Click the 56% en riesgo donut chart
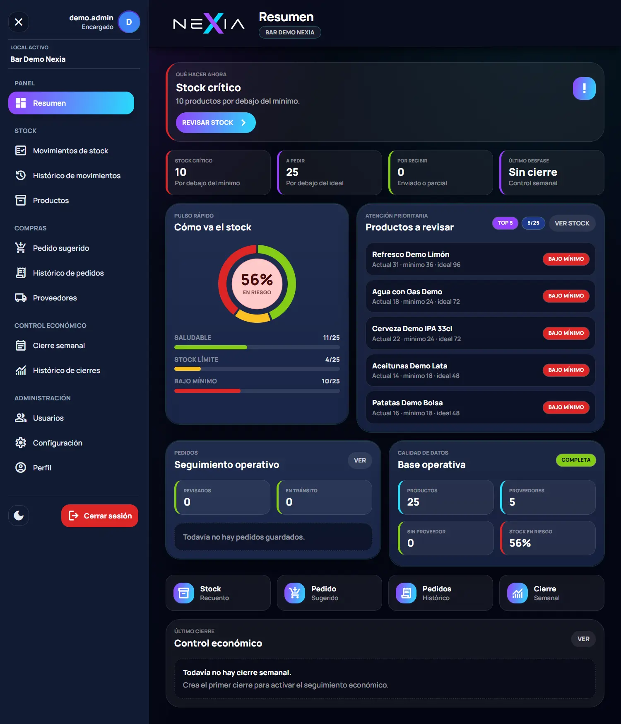621x724 pixels. [x=257, y=284]
